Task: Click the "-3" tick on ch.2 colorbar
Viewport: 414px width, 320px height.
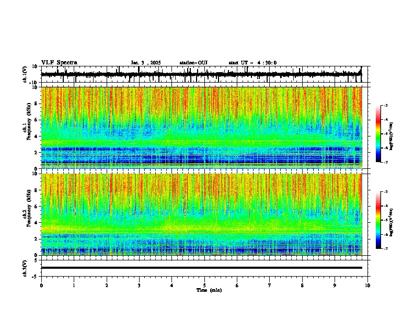Action: [x=386, y=192]
